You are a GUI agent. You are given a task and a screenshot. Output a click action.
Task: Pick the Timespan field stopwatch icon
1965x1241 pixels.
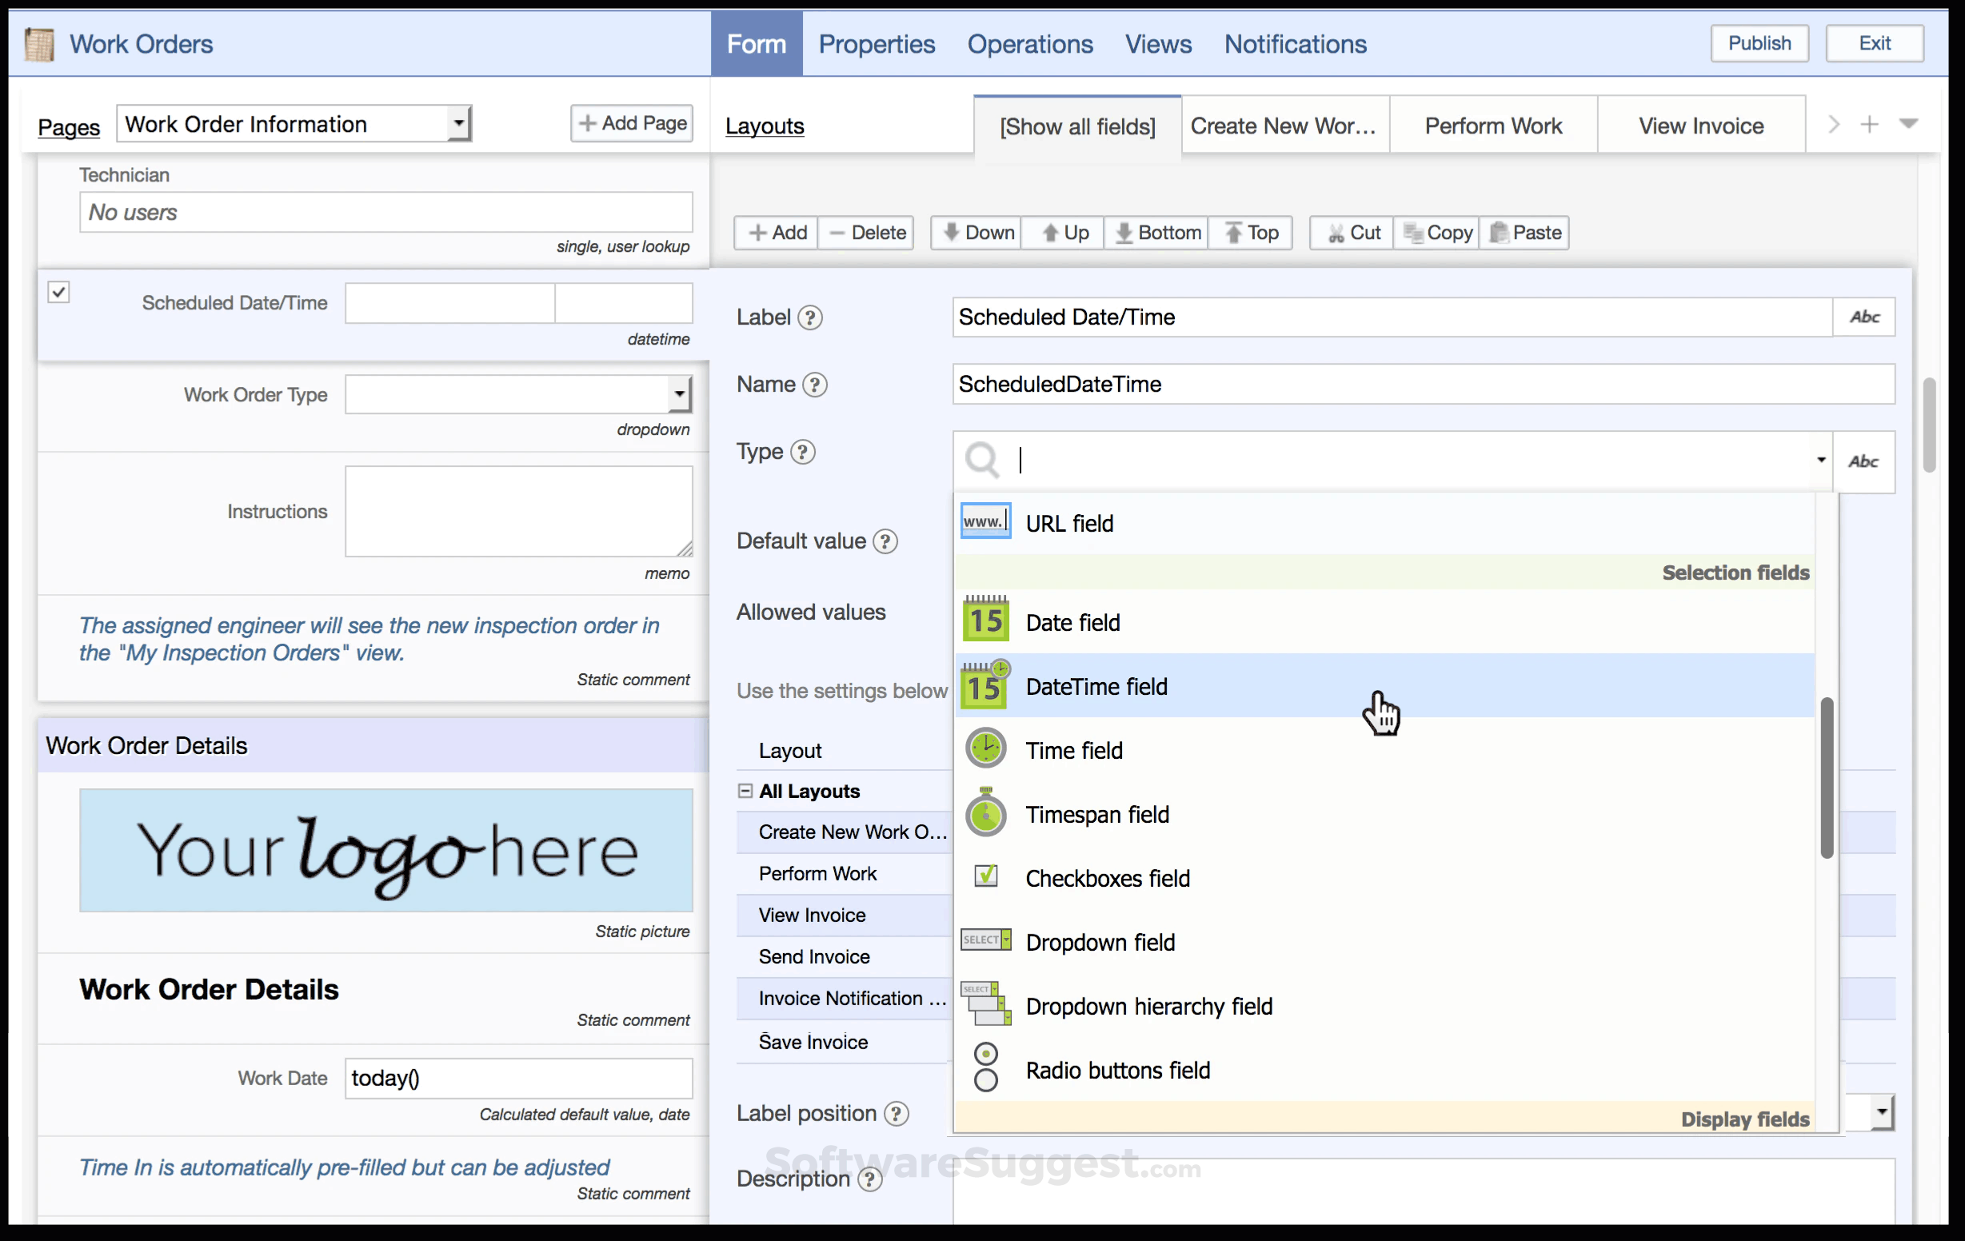tap(985, 813)
